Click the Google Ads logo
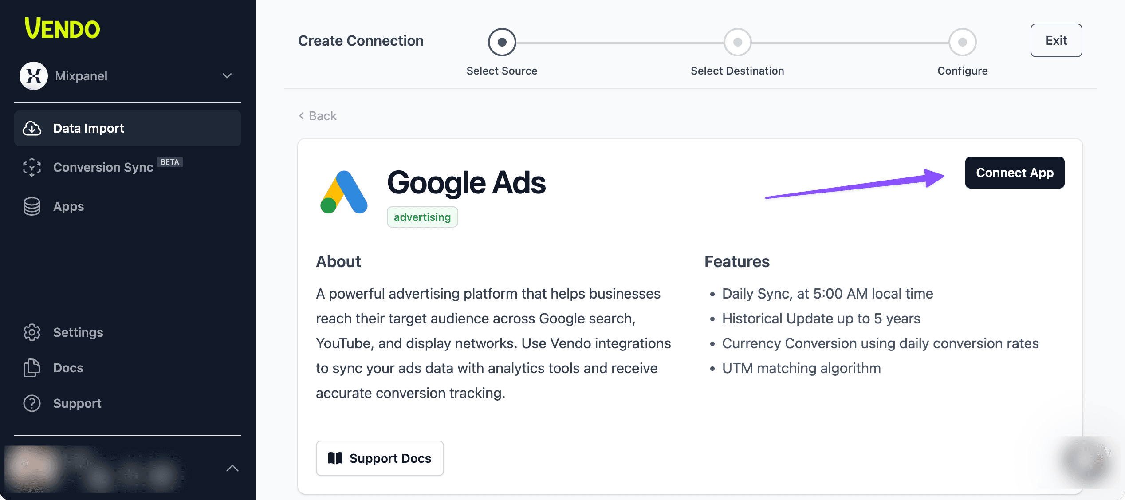 pyautogui.click(x=344, y=192)
